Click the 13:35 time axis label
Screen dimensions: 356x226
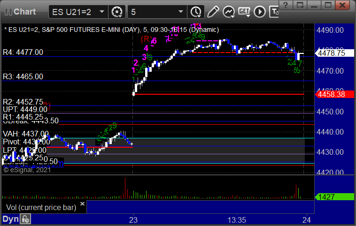coord(237,220)
